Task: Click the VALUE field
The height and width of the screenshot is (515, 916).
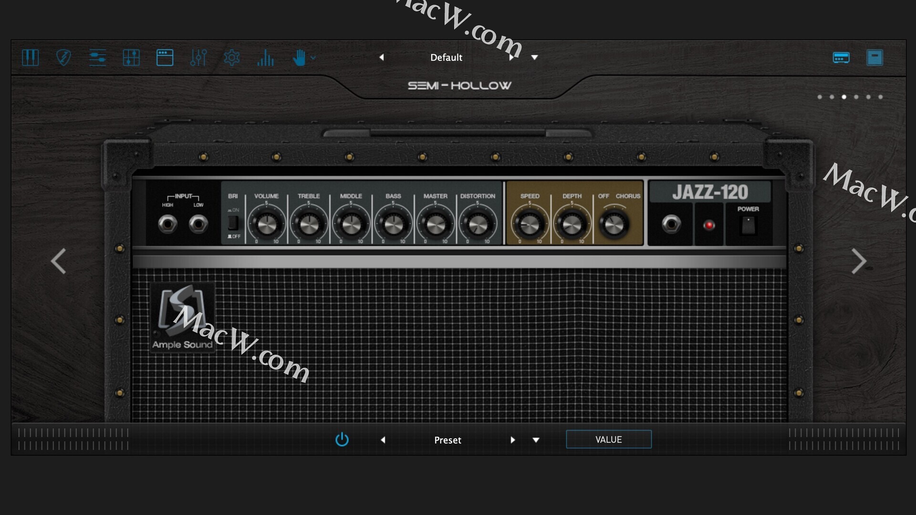Action: click(609, 440)
